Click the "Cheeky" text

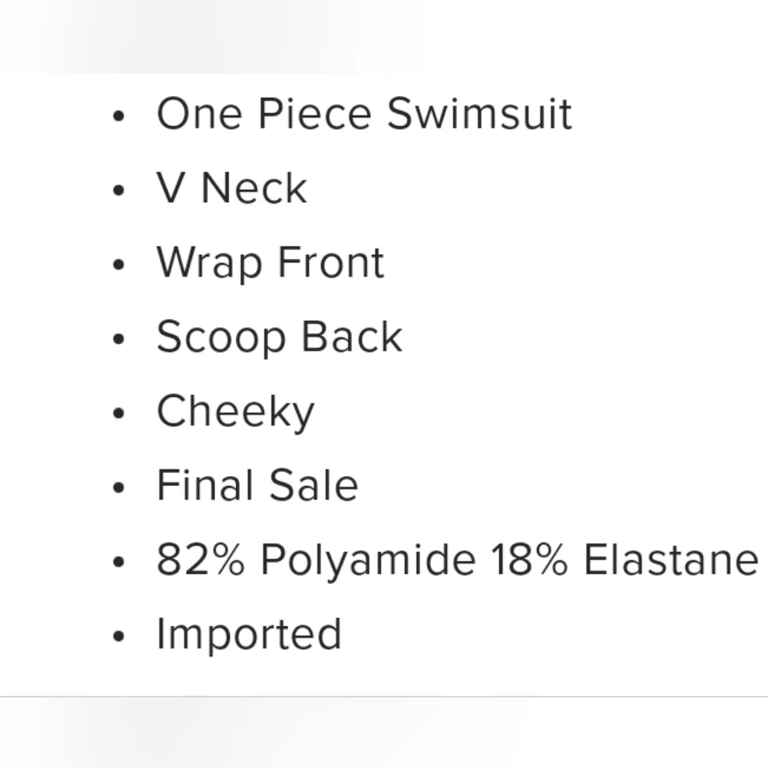[x=235, y=412]
